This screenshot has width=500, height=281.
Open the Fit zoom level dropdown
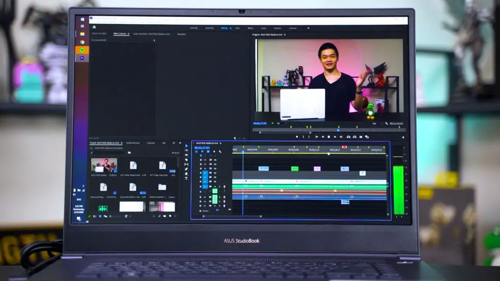281,123
